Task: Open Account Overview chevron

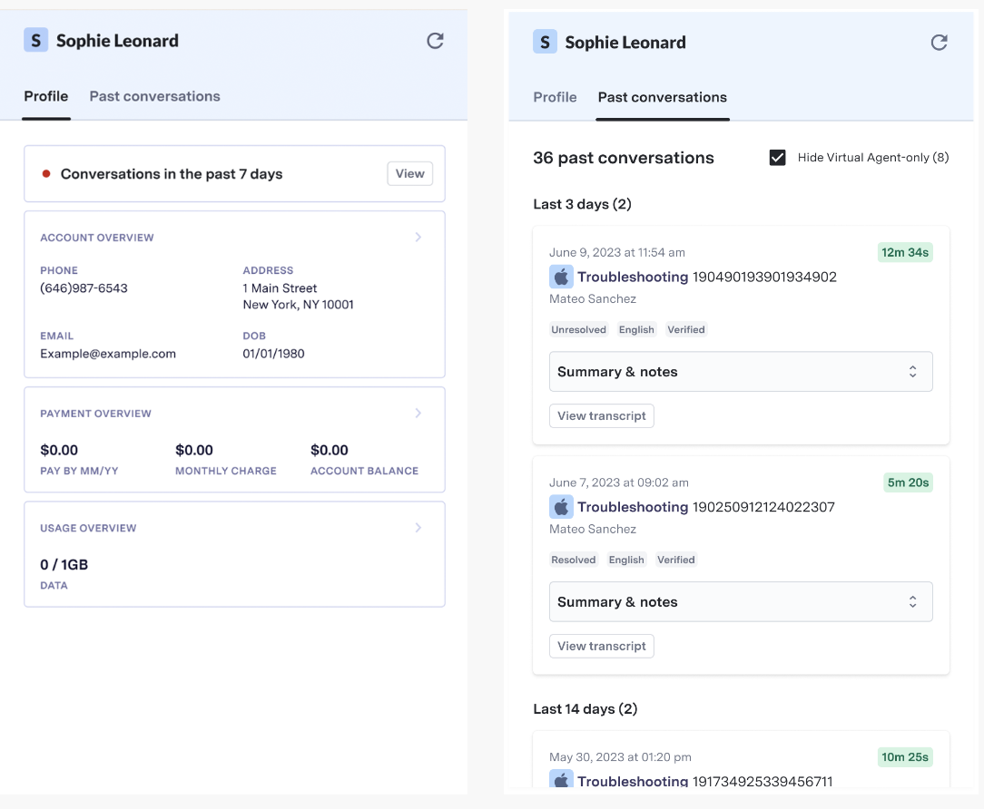Action: tap(418, 238)
